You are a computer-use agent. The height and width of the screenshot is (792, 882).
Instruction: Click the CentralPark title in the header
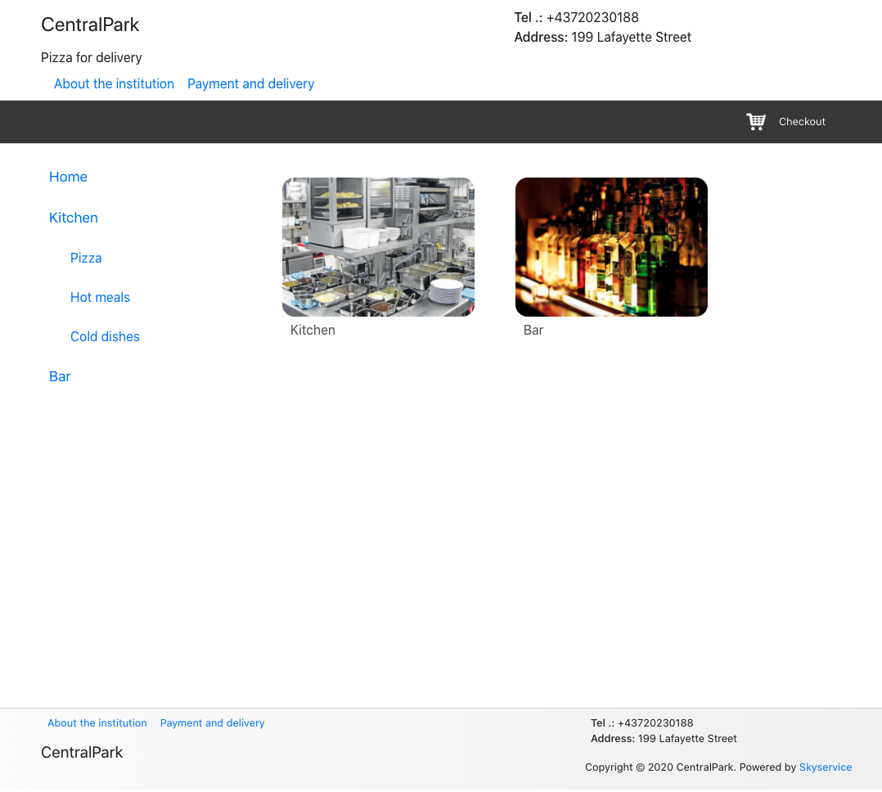pyautogui.click(x=90, y=25)
